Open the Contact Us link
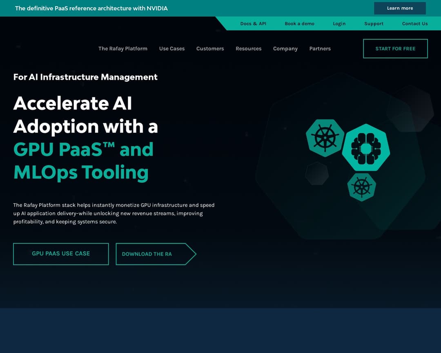Viewport: 441px width, 353px height. point(415,24)
